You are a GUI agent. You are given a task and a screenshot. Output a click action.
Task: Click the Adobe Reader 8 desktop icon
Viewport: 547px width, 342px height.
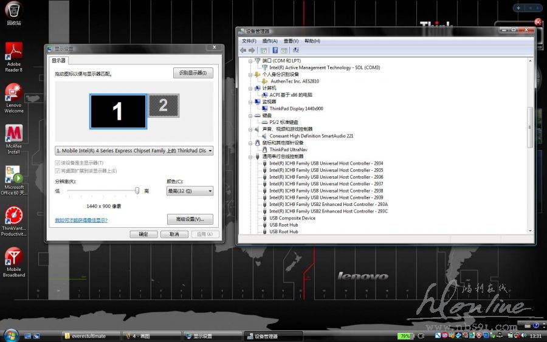pos(13,52)
